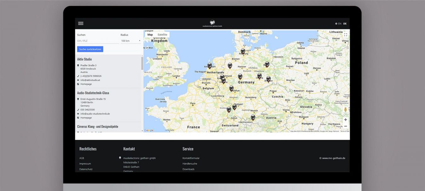The width and height of the screenshot is (425, 191).
Task: Email info@aktivstudio.at
Action: [90, 80]
